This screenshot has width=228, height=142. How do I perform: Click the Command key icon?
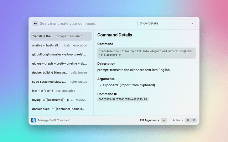point(188,120)
